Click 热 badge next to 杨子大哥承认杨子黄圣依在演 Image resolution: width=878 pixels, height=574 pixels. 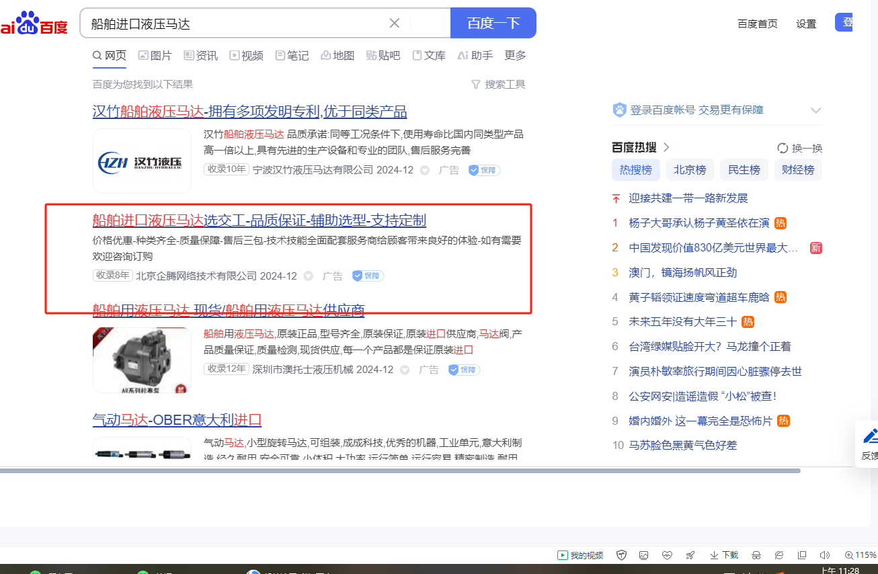tap(781, 223)
